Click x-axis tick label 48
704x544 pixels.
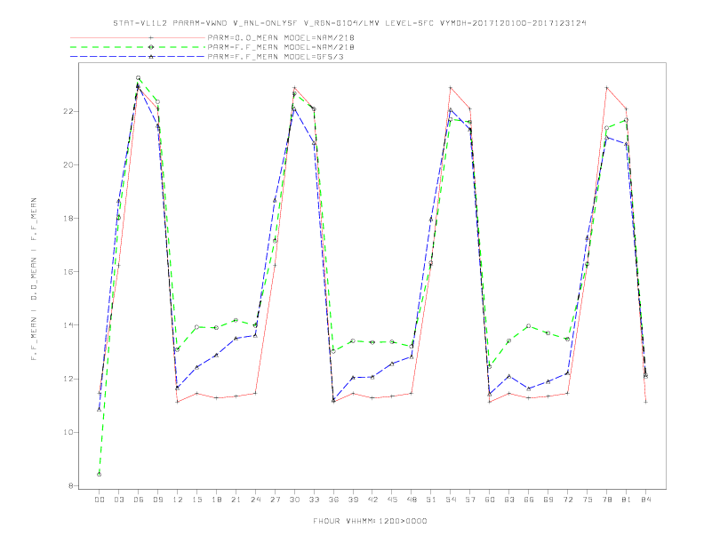pyautogui.click(x=412, y=500)
